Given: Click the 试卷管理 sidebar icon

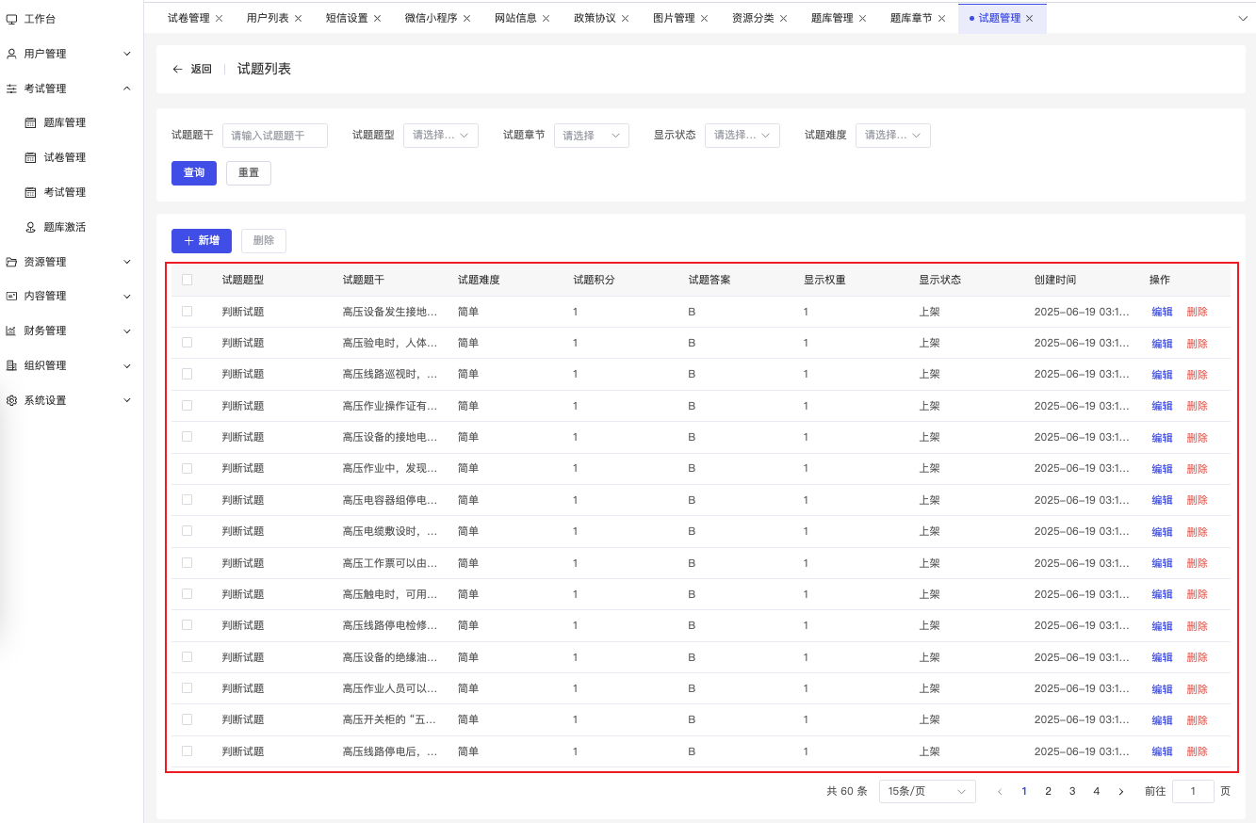Looking at the screenshot, I should point(28,156).
